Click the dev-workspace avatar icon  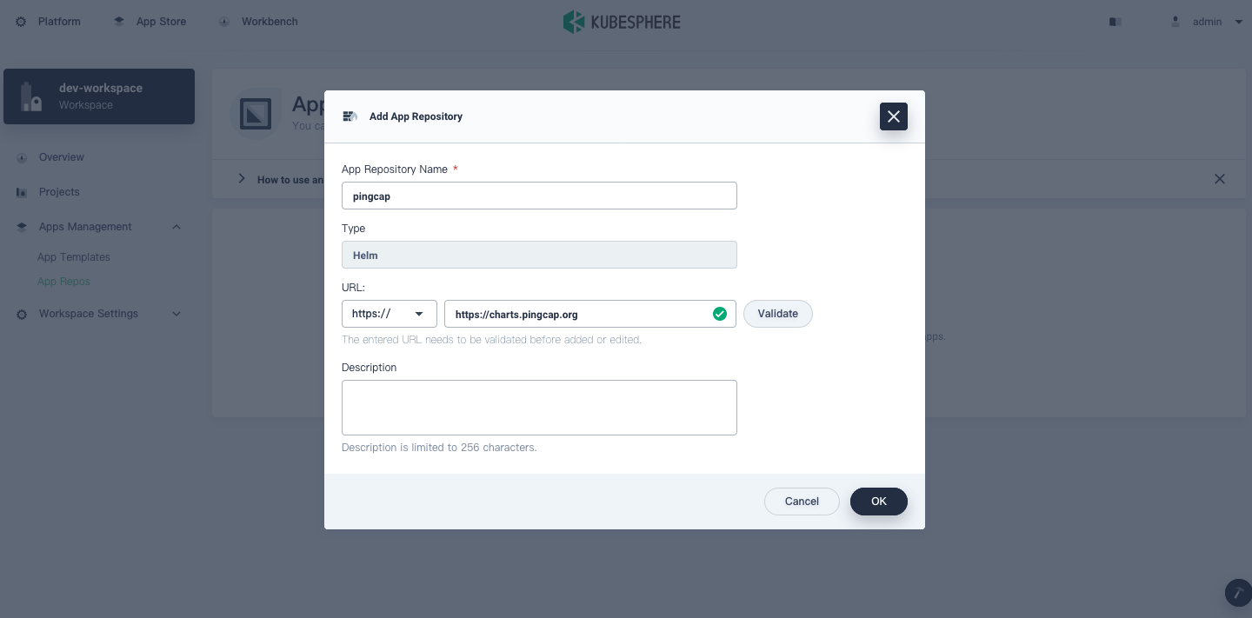tap(32, 96)
